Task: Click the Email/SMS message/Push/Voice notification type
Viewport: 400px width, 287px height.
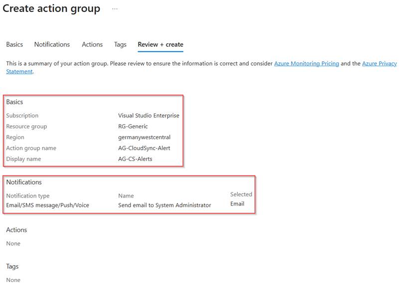Action: [47, 205]
